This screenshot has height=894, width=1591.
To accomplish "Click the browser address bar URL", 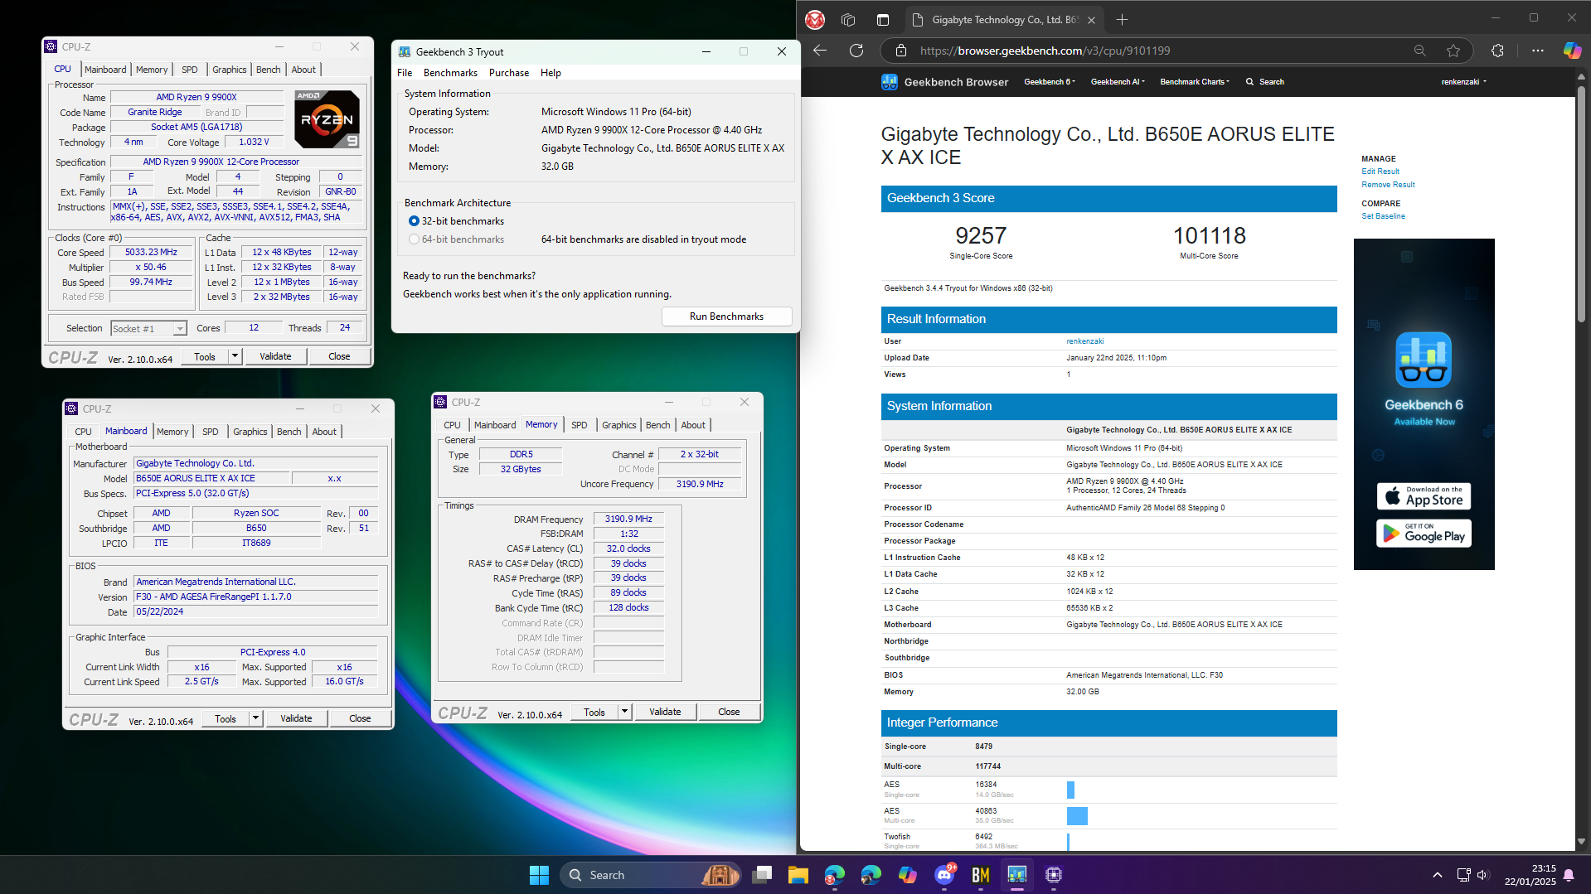I will 1045,51.
